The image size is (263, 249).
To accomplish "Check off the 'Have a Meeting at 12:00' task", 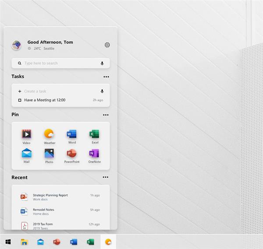I will (x=20, y=100).
